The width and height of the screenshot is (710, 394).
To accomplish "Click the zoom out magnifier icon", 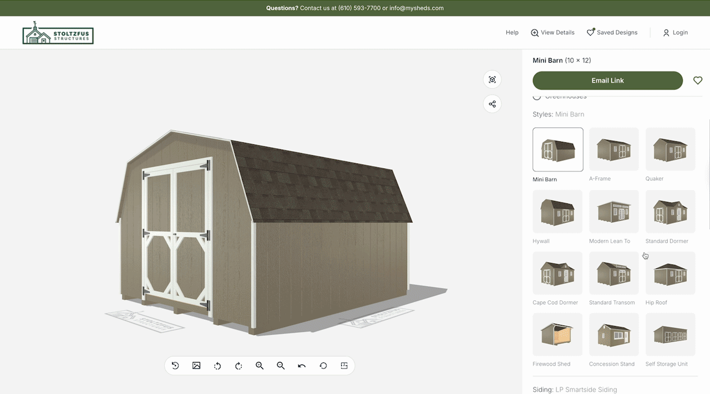I will tap(281, 366).
